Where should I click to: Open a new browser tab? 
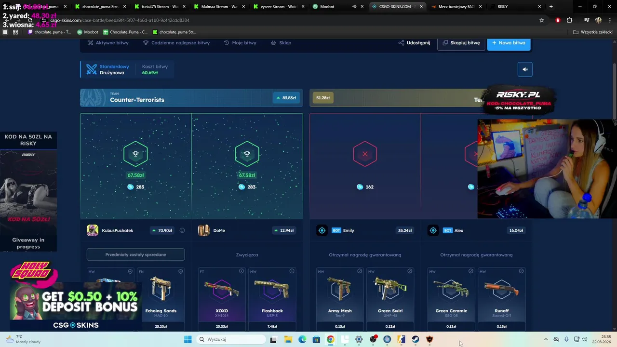551,7
